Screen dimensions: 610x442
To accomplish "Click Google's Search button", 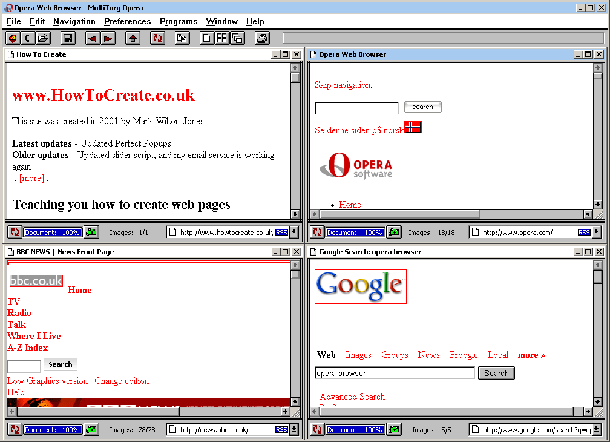I will pyautogui.click(x=496, y=373).
